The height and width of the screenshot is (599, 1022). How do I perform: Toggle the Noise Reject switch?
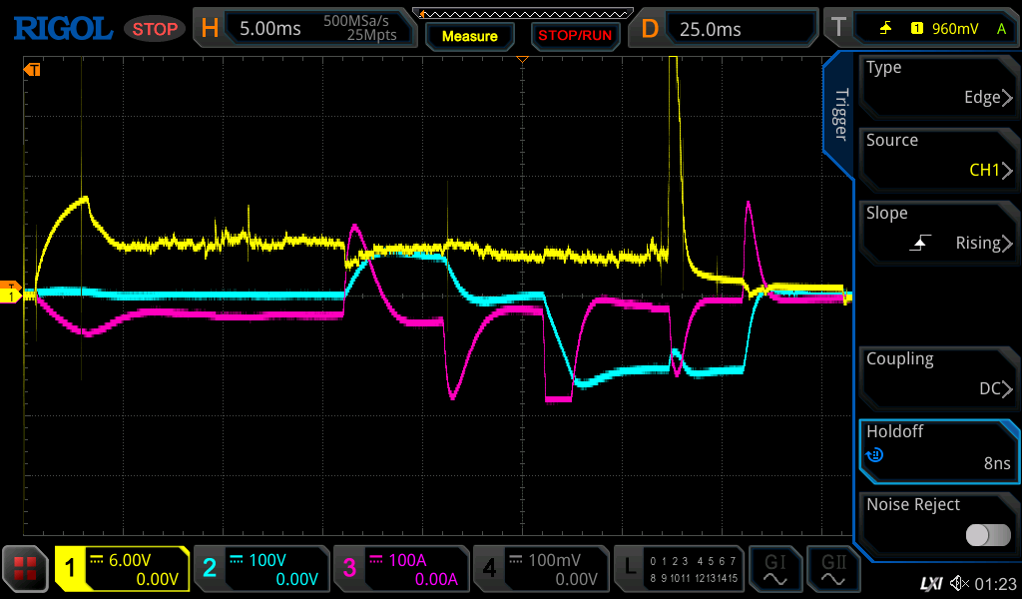pos(987,535)
